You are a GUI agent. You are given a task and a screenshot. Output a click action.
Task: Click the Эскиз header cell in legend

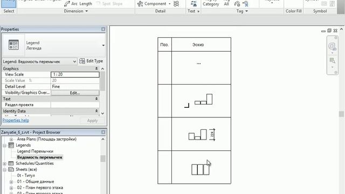[x=201, y=45]
